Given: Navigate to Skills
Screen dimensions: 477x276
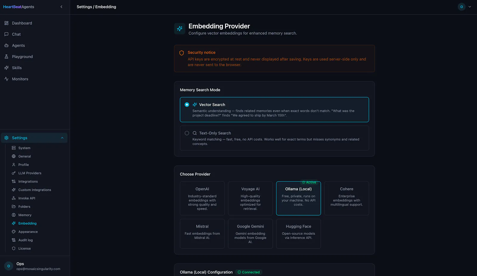Looking at the screenshot, I should click(x=35, y=68).
